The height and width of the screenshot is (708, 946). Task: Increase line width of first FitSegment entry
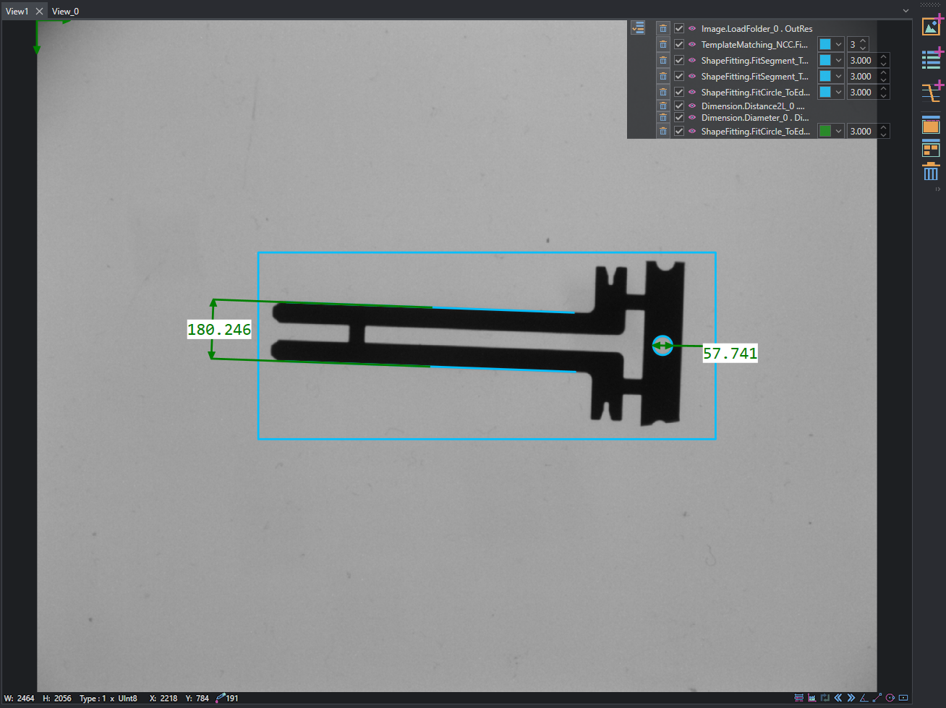click(x=884, y=56)
